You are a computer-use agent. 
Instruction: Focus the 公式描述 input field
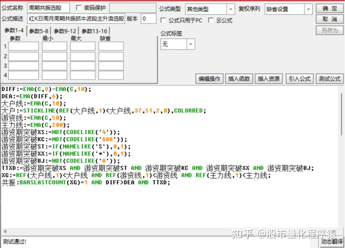tap(76, 19)
